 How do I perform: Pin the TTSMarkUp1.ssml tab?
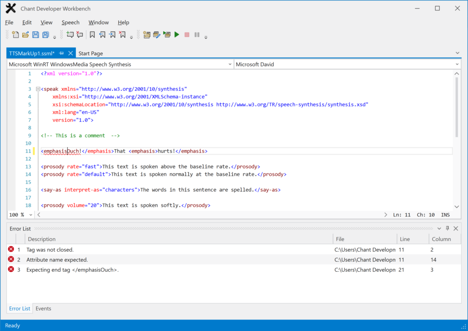62,53
